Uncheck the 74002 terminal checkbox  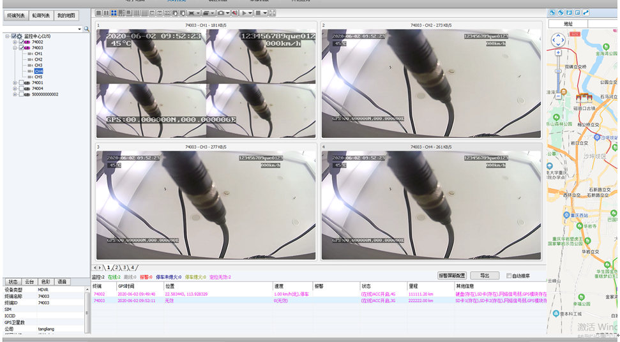[21, 42]
